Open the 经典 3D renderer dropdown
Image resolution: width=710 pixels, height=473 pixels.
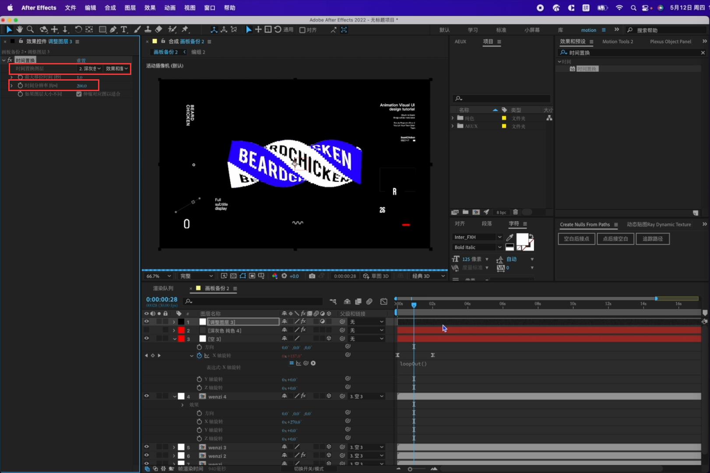428,276
